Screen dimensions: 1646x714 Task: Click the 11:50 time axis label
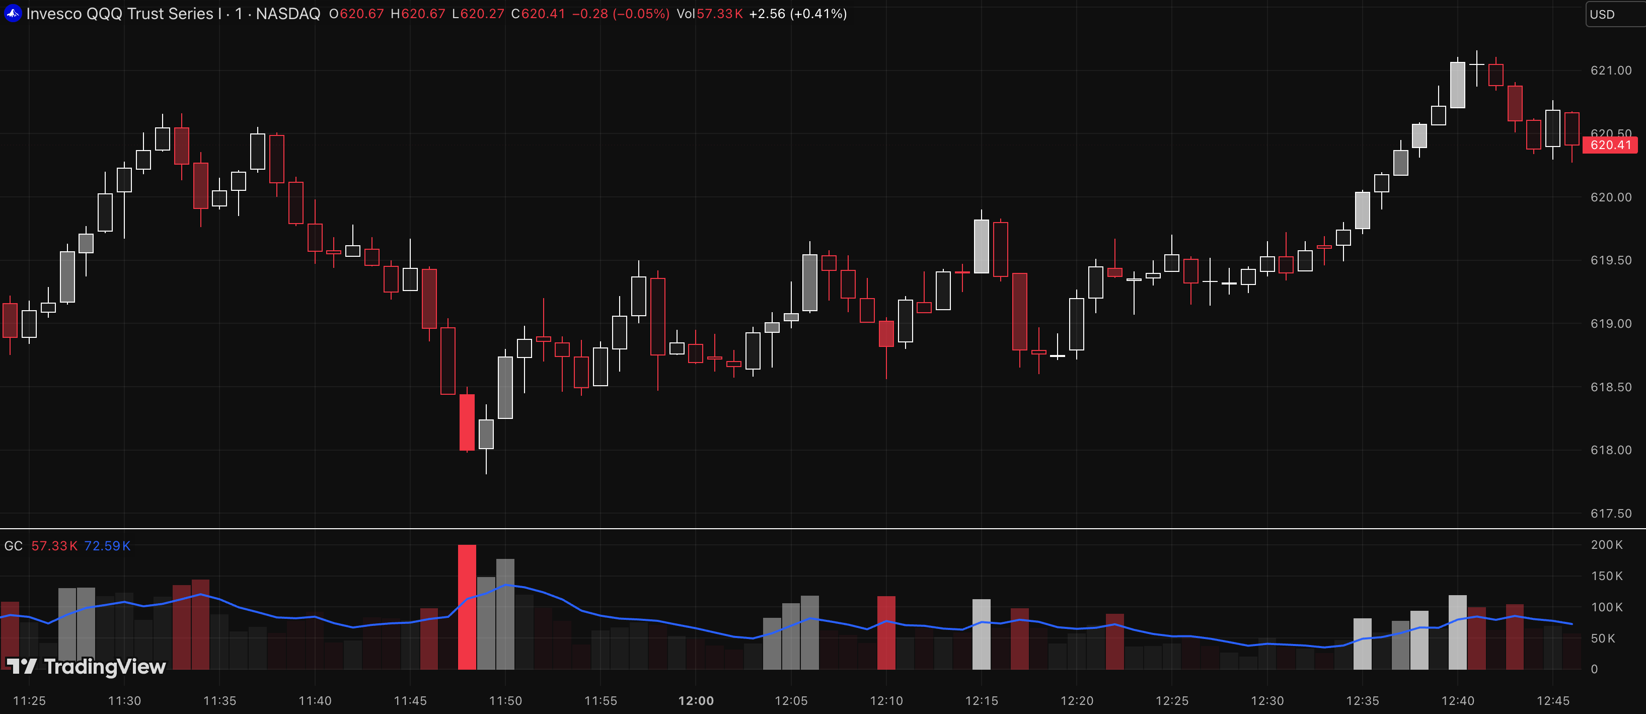click(x=505, y=700)
